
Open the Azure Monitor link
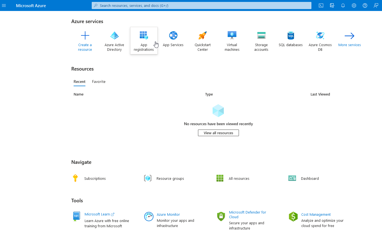[168, 214]
